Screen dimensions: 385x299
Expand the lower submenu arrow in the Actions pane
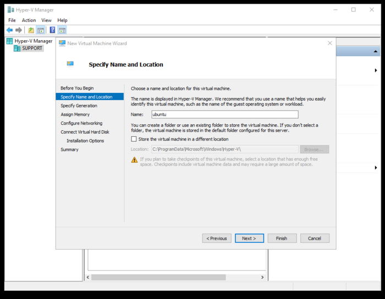[376, 168]
